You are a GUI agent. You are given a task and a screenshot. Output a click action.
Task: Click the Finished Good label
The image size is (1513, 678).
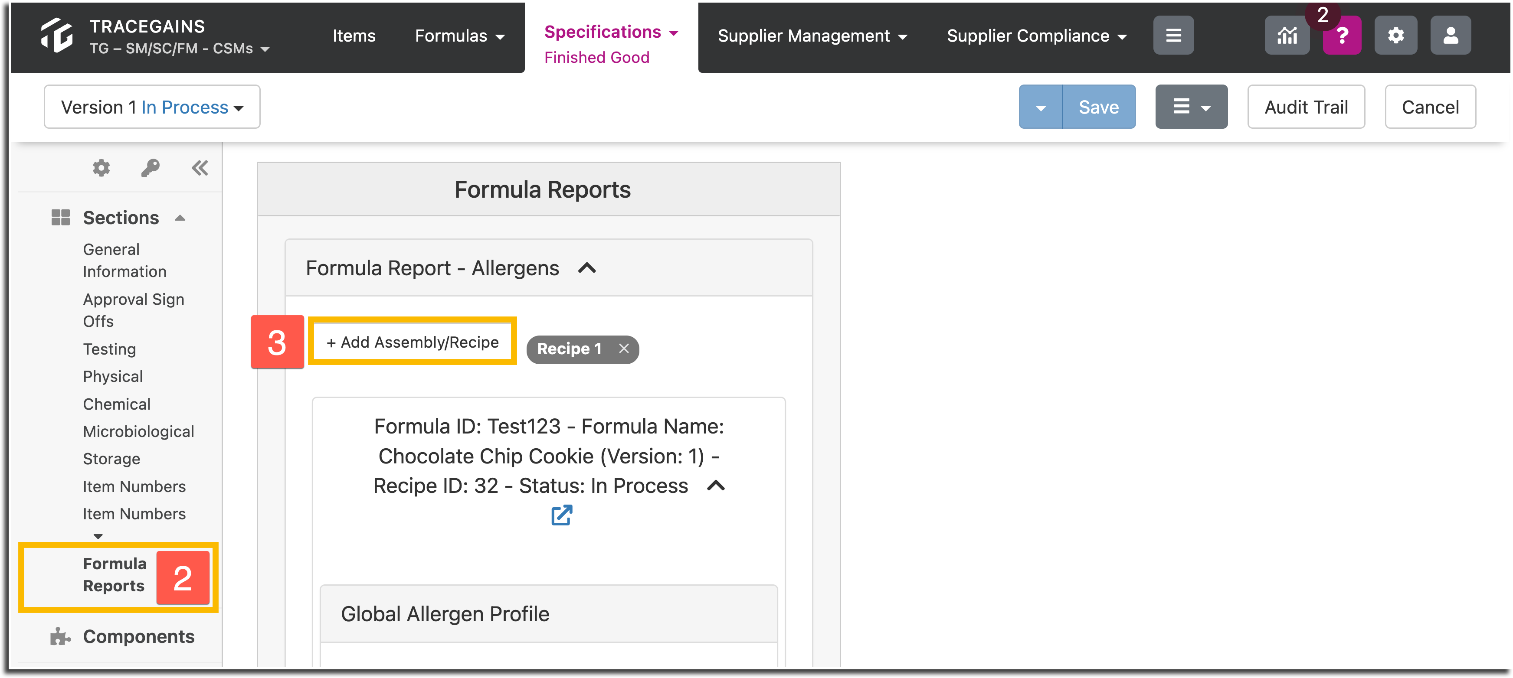point(597,58)
